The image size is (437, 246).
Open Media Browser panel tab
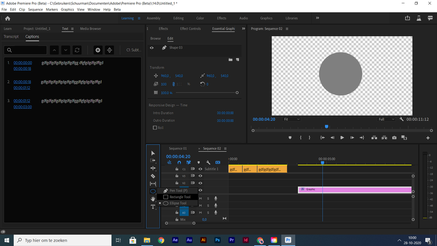(91, 29)
